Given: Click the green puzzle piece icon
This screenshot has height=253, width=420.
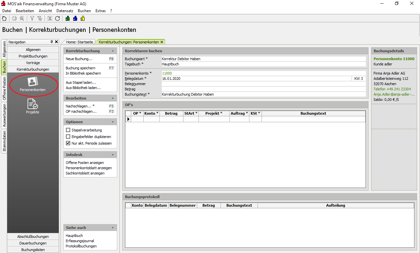Looking at the screenshot, I should pos(68,18).
